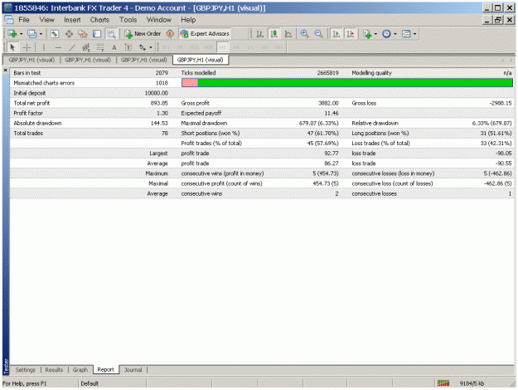Toggle the Chart Shift button
The height and width of the screenshot is (390, 518).
351,34
